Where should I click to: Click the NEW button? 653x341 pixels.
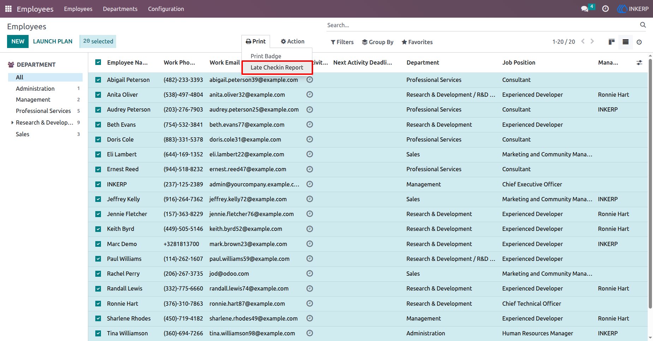(18, 41)
